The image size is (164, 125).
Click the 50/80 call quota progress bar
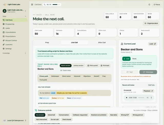pos(56,5)
